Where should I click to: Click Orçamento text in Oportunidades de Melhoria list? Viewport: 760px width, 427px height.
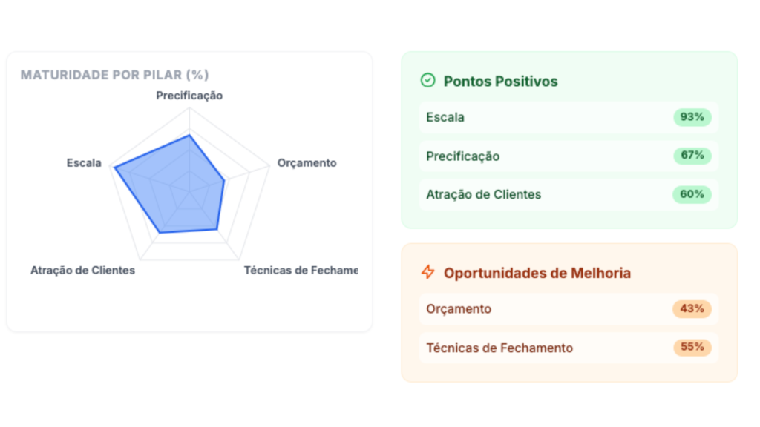459,309
